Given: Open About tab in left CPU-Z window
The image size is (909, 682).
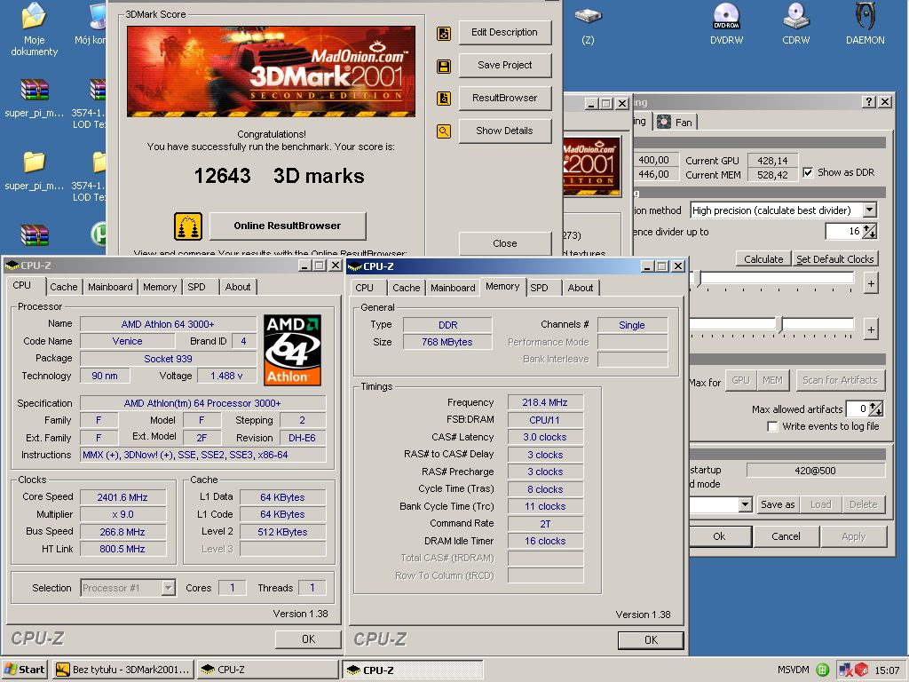Looking at the screenshot, I should pos(238,287).
